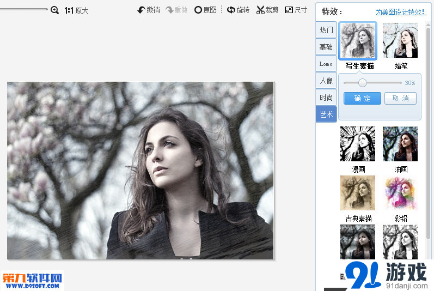Click the 彩铅 effect label
The width and height of the screenshot is (434, 291).
pos(401,219)
